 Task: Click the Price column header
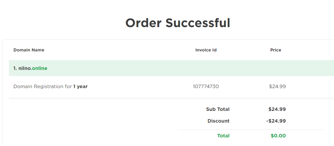point(276,50)
